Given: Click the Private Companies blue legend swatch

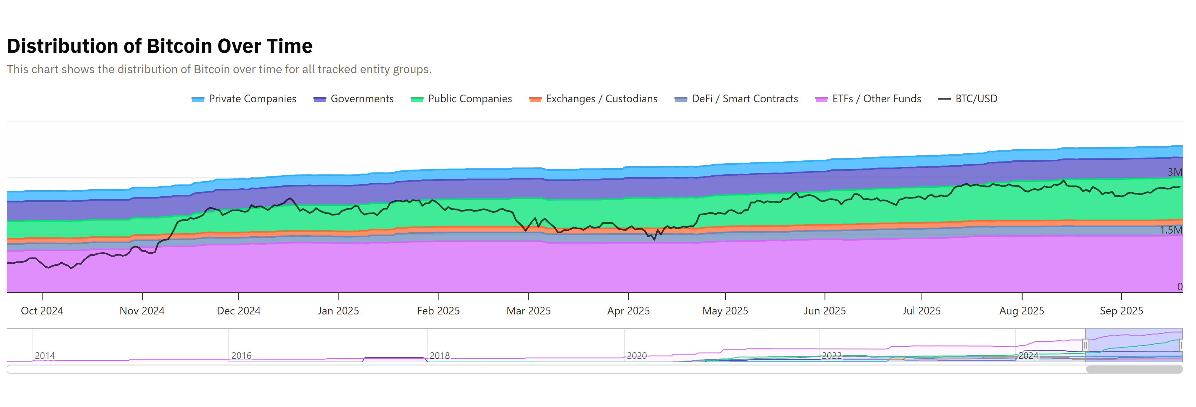Looking at the screenshot, I should coord(198,99).
